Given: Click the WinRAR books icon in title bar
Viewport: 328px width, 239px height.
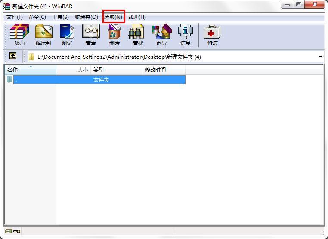Looking at the screenshot, I should tap(7, 6).
